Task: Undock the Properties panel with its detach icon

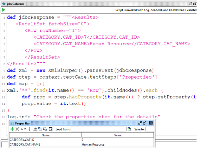Action: pyautogui.click(x=140, y=123)
